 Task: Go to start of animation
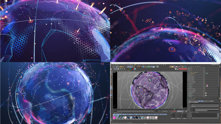pyautogui.click(x=159, y=111)
